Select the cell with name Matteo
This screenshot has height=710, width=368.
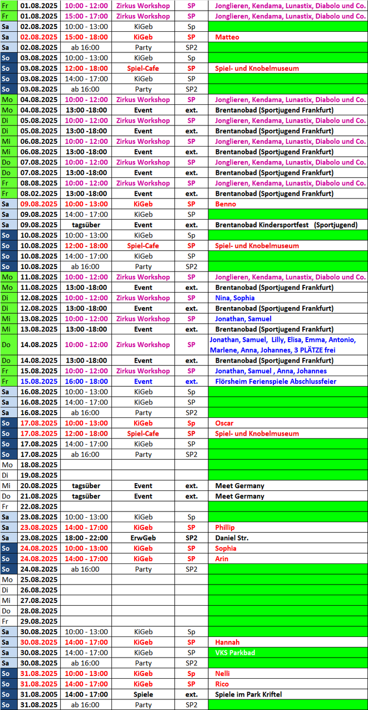[288, 37]
